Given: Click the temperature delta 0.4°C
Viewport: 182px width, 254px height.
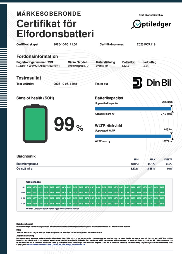Looking at the screenshot, I should (169, 164).
